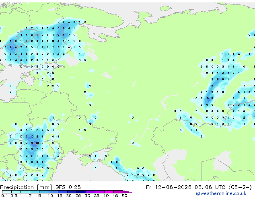Select the 2–5 mm legend color swatch

[x=35, y=192]
